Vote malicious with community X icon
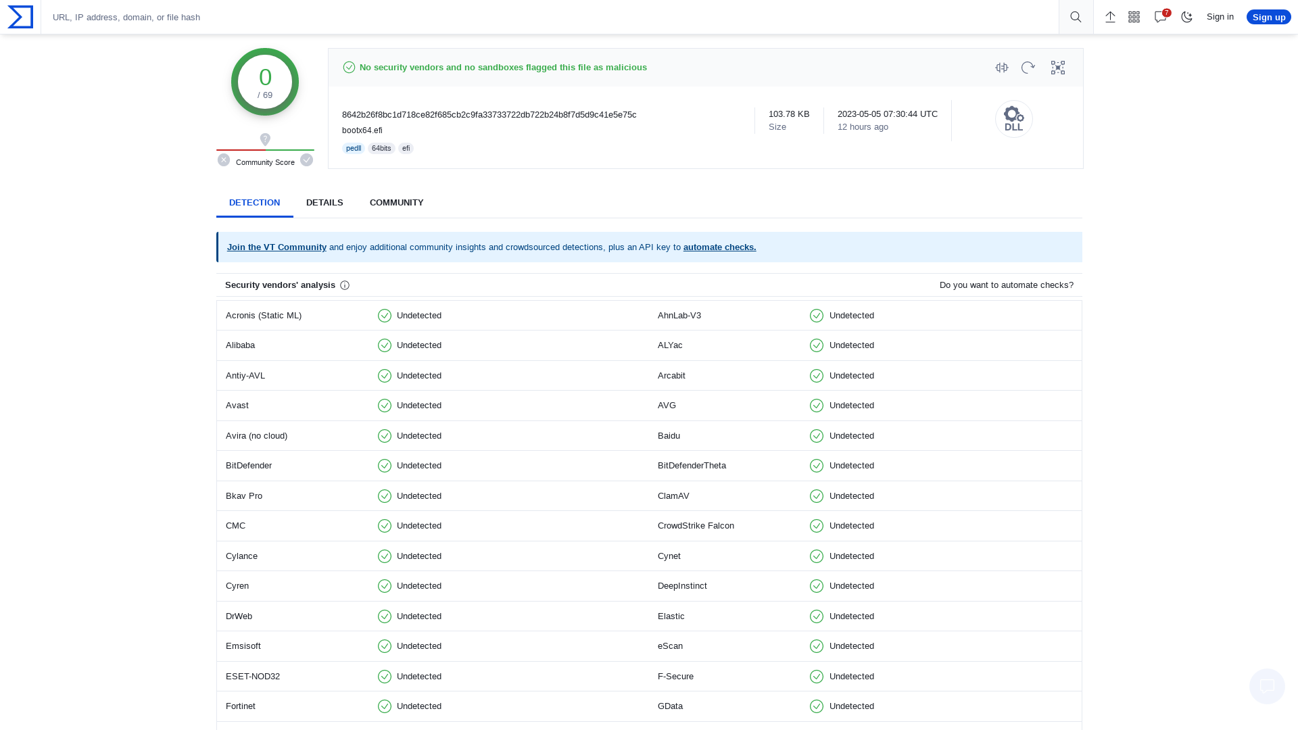Screen dimensions: 1298x730 [224, 160]
